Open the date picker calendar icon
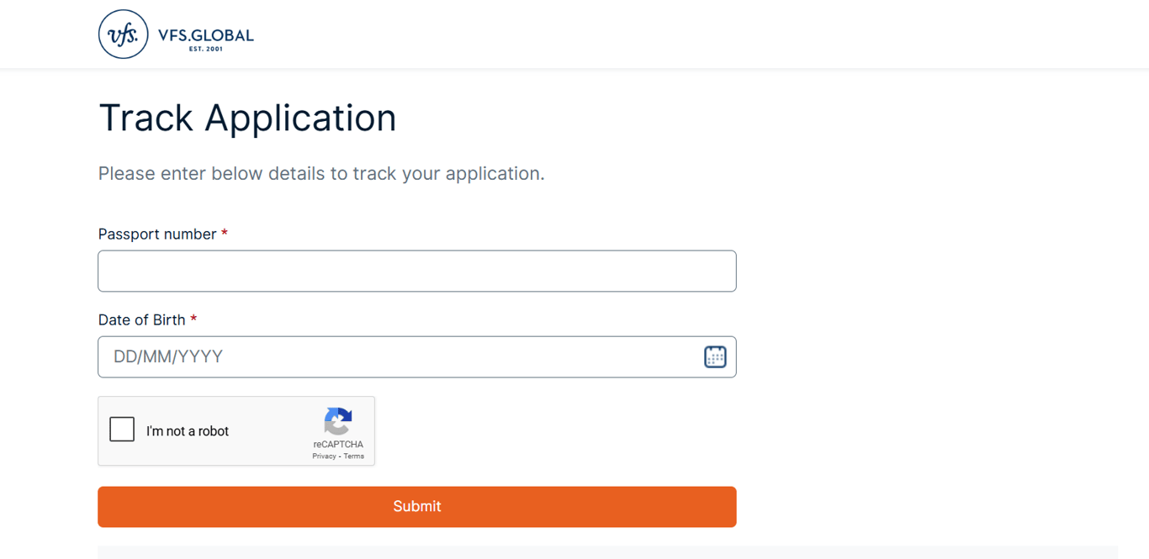The height and width of the screenshot is (559, 1149). click(715, 356)
